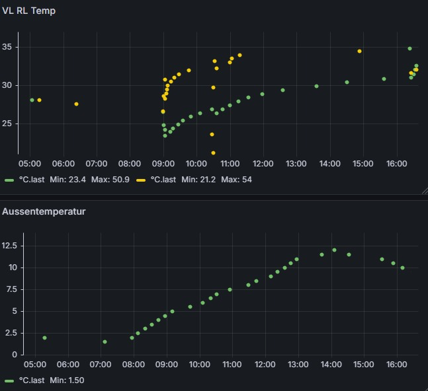Select the leftmost green point in VL RL Temp

click(32, 100)
